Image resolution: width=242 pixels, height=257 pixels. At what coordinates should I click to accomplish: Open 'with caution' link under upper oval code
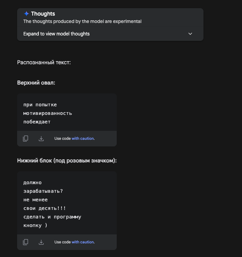(83, 139)
